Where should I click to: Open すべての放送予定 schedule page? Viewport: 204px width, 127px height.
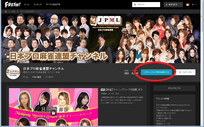coord(53,4)
